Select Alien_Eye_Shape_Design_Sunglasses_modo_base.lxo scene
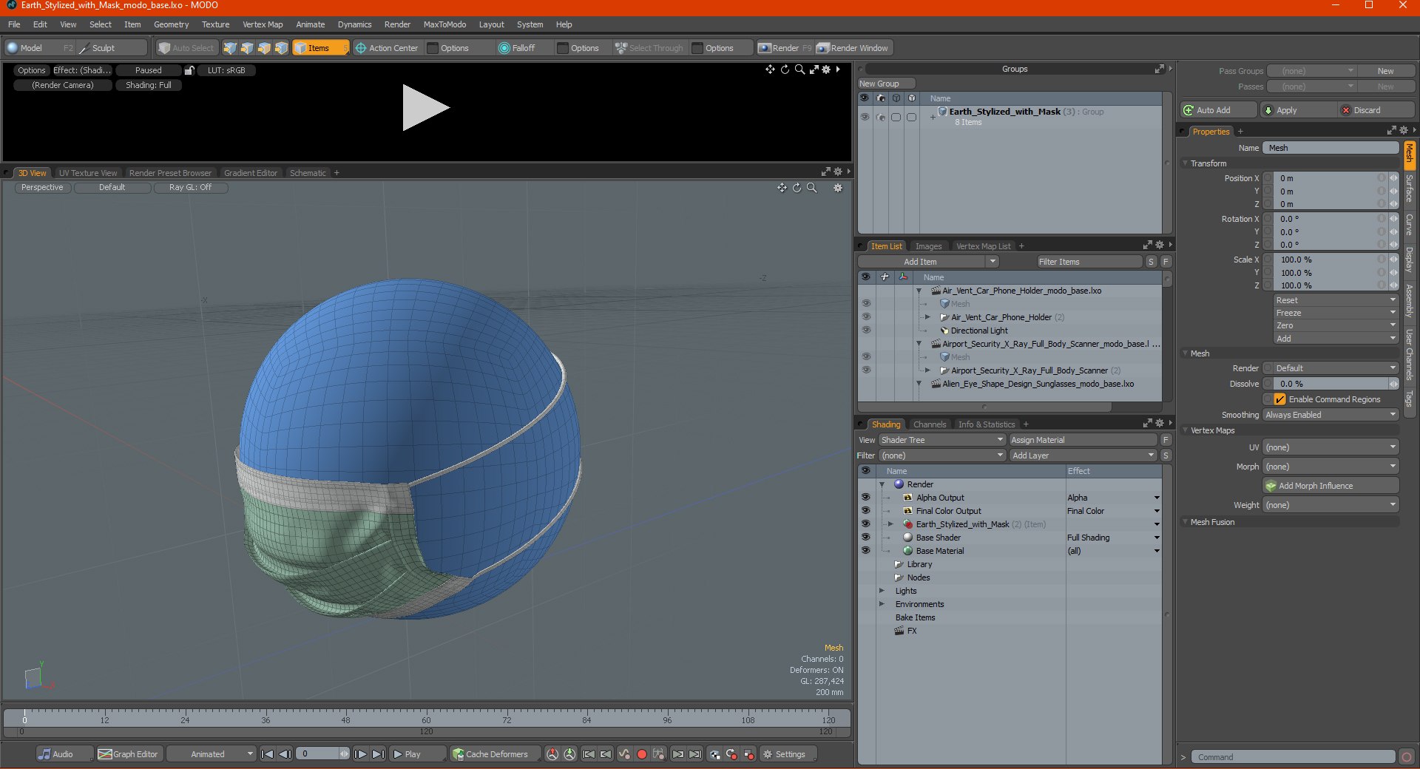1420x769 pixels. coord(1038,384)
